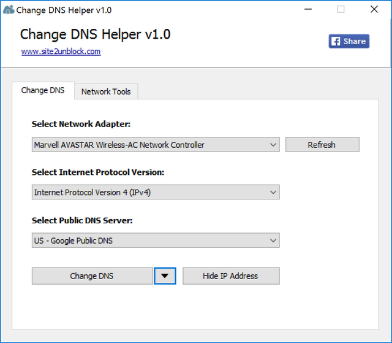Click the Hide IP Address button
This screenshot has height=343, width=392.
(231, 276)
